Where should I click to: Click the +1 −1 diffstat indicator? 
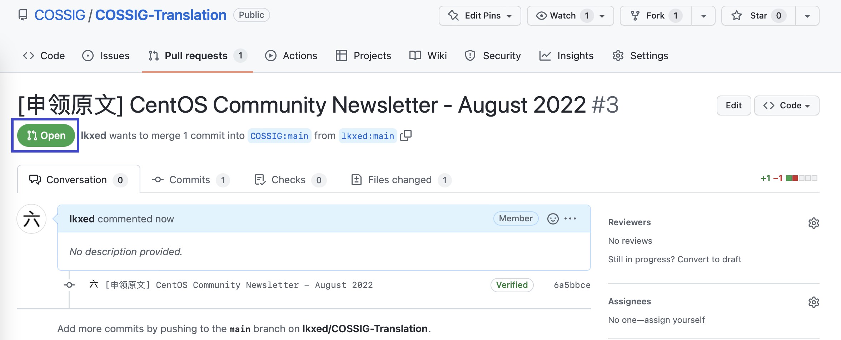coord(788,178)
